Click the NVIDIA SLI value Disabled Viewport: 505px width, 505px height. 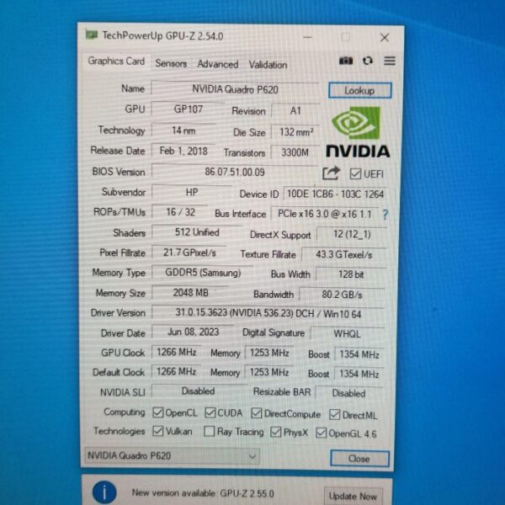click(198, 391)
